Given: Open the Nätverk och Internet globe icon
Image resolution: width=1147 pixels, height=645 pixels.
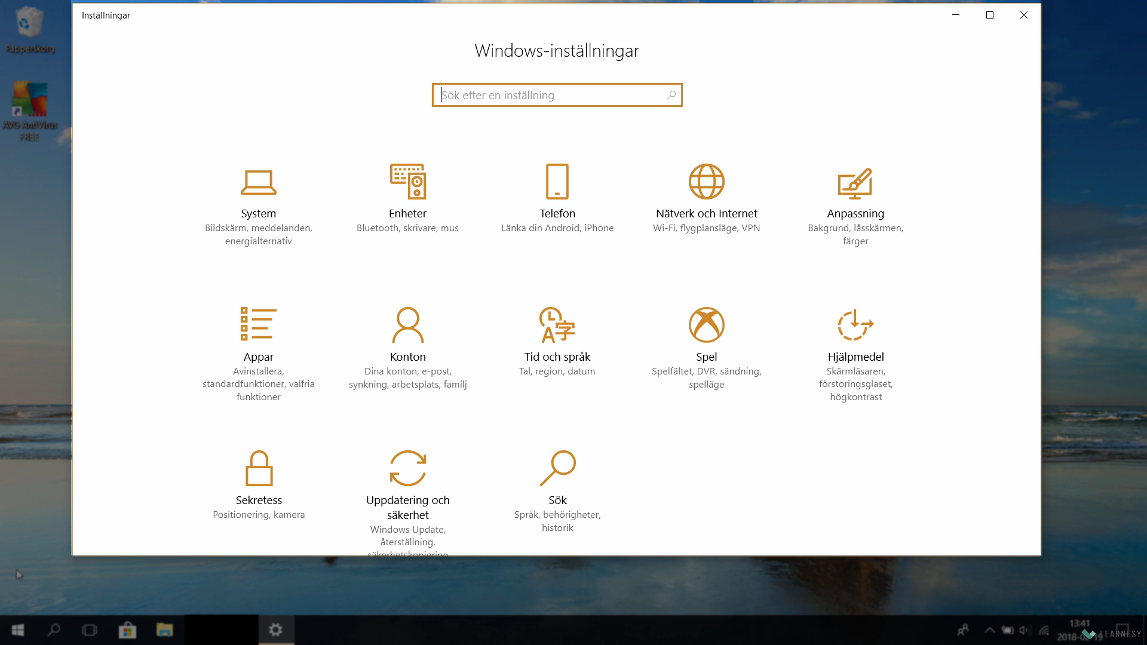Looking at the screenshot, I should pyautogui.click(x=707, y=181).
